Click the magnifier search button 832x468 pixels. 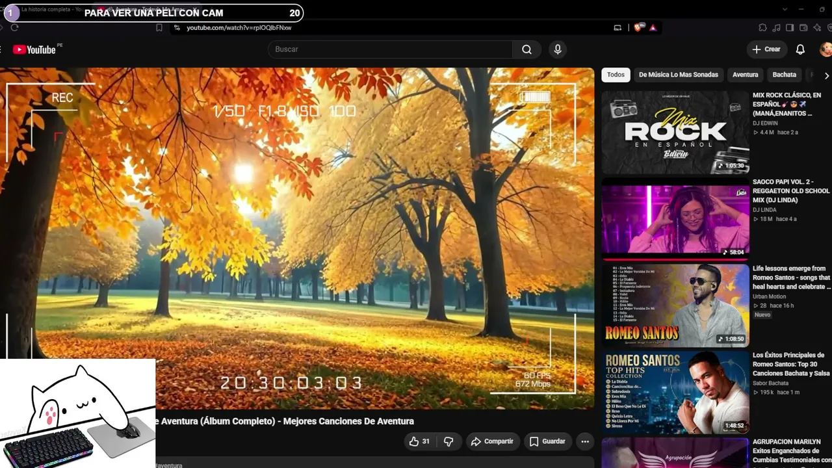coord(526,49)
